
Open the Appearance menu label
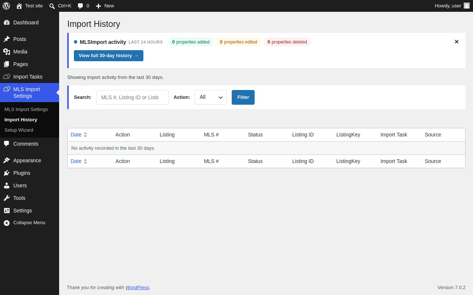click(x=27, y=160)
